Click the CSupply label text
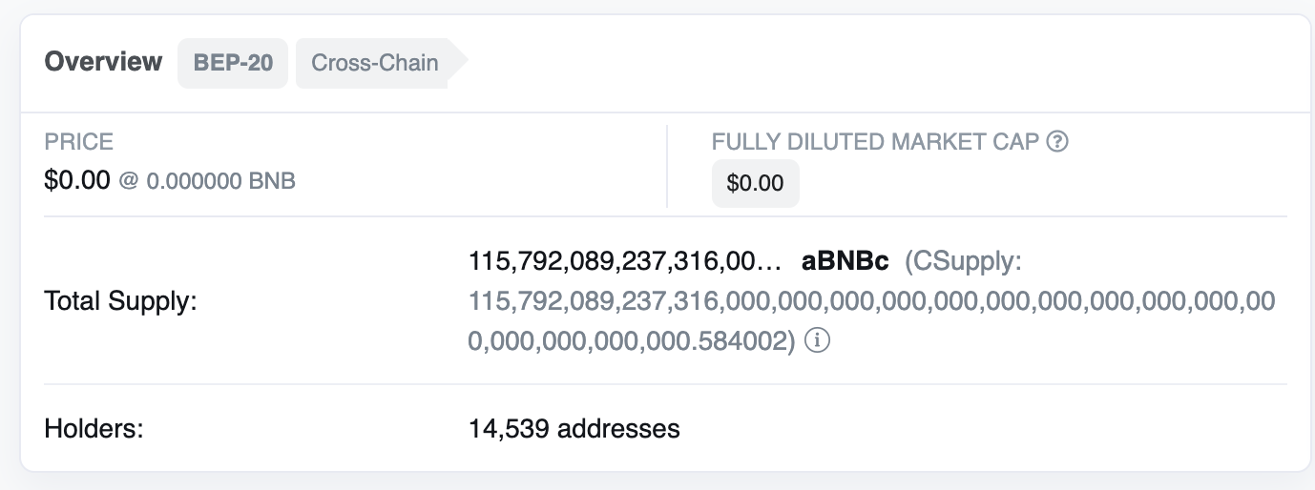 [x=964, y=261]
